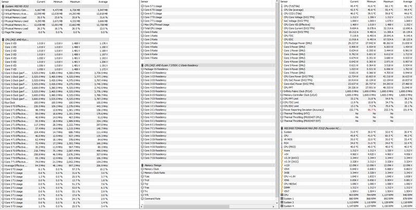Select the Tcas memory timing row

[207, 176]
